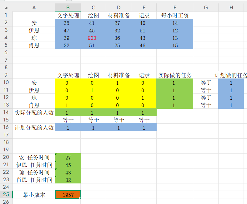Click the 等于 cell under column E
The height and width of the screenshot is (204, 247).
[144, 120]
